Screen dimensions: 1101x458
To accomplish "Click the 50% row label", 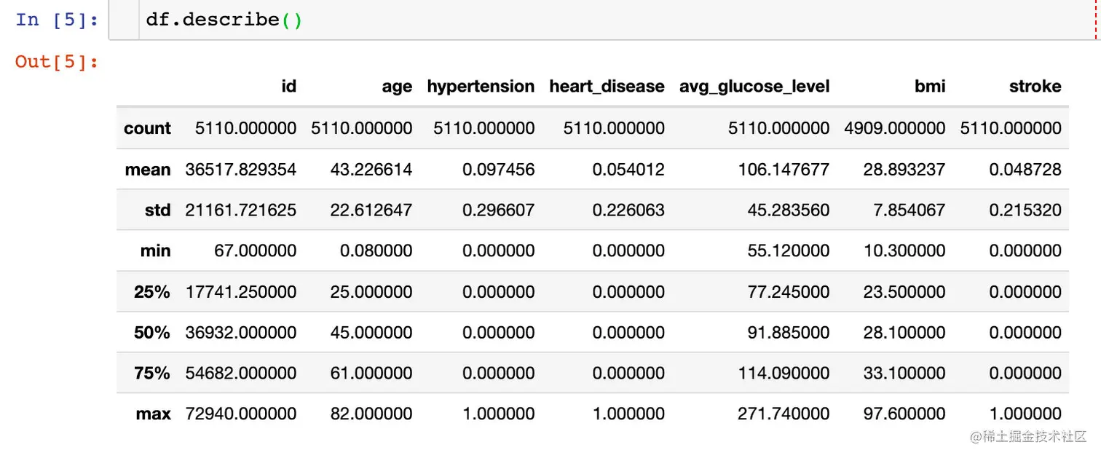I will point(151,333).
